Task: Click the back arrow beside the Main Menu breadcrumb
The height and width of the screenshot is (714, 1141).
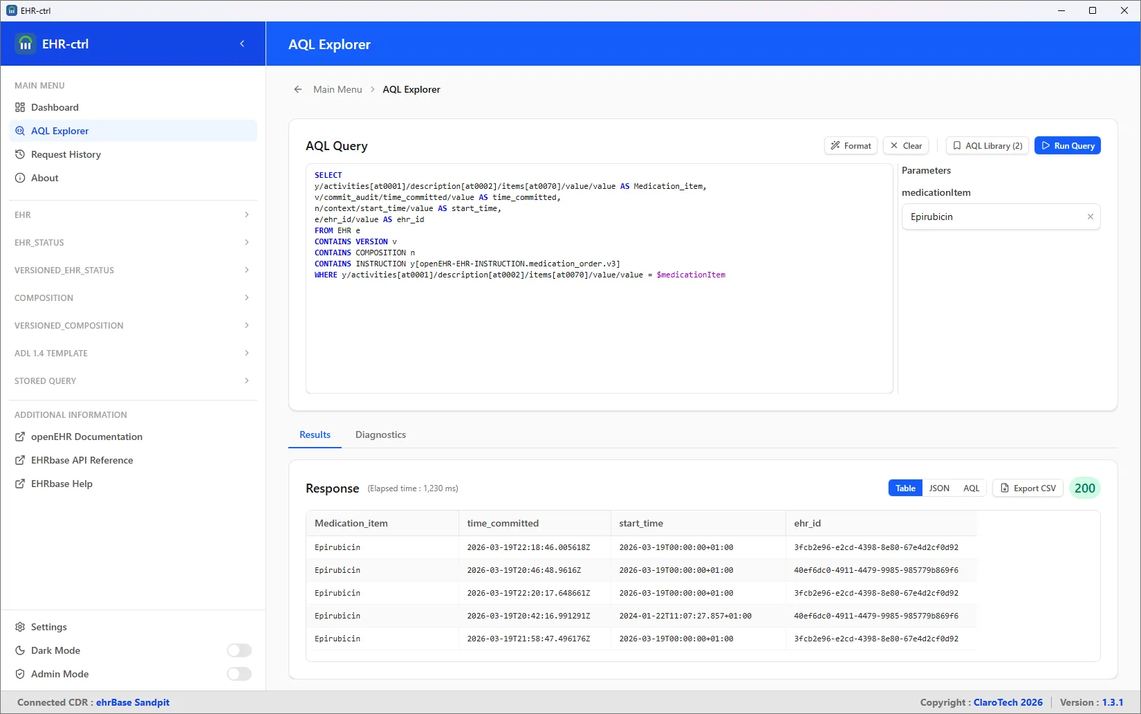Action: (298, 89)
